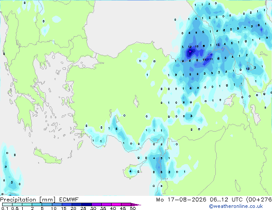Pick the 1–2 mm legend color segment
Viewport: 272px width, 210px height.
(27, 204)
